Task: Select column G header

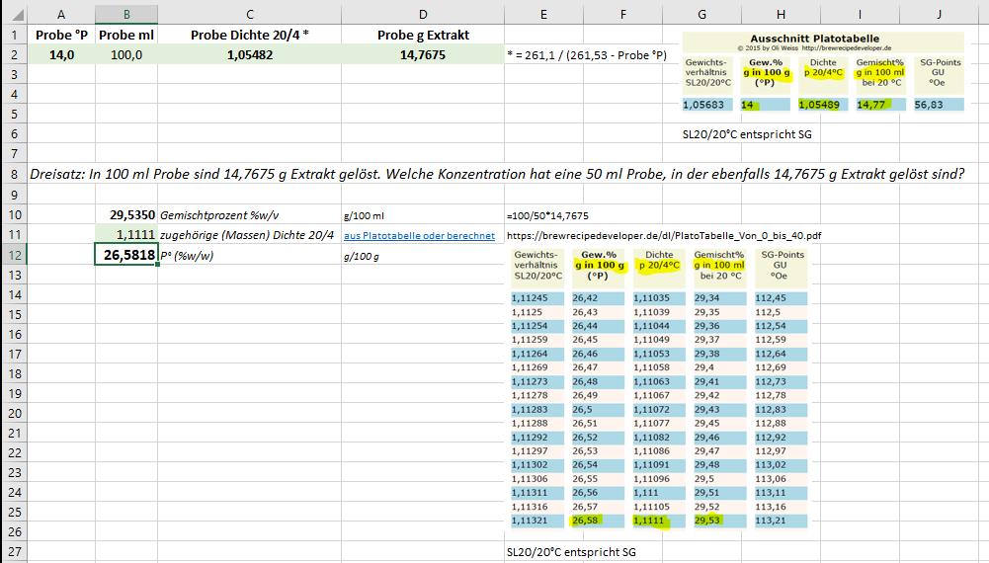Action: [701, 14]
